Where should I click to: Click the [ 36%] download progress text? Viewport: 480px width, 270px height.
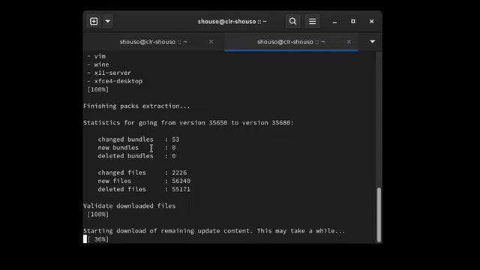[x=98, y=239]
